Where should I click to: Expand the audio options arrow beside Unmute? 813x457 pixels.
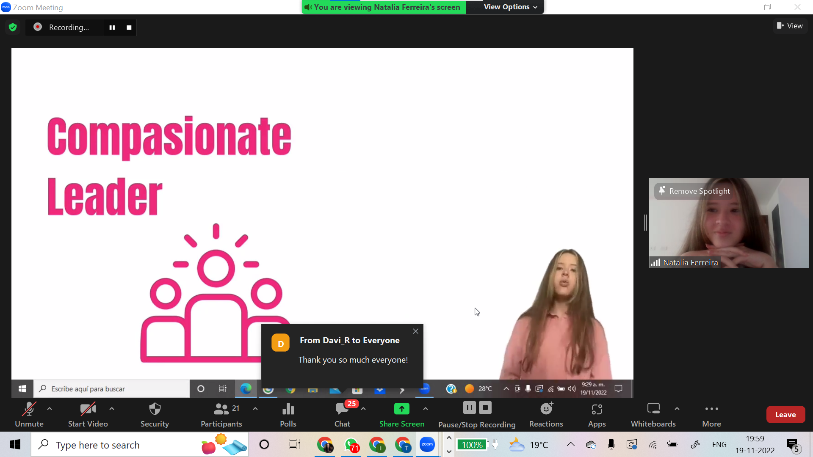pyautogui.click(x=50, y=409)
